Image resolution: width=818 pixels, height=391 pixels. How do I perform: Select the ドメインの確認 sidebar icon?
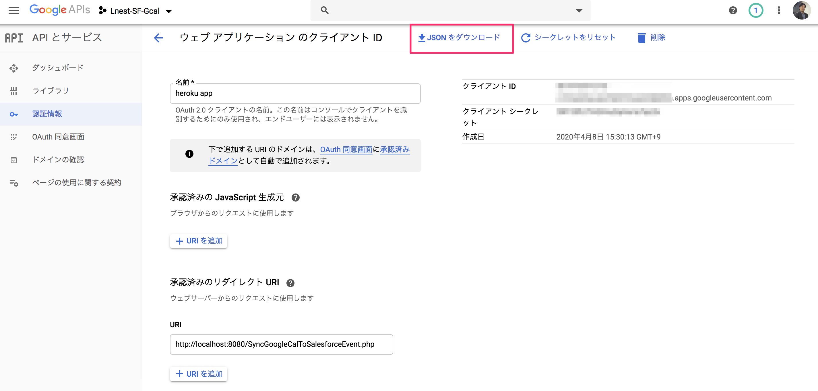(14, 160)
